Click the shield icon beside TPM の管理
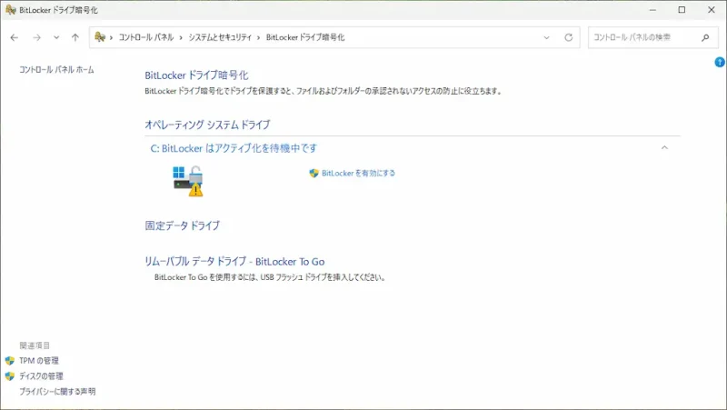Viewport: 727px width, 410px height. click(10, 361)
